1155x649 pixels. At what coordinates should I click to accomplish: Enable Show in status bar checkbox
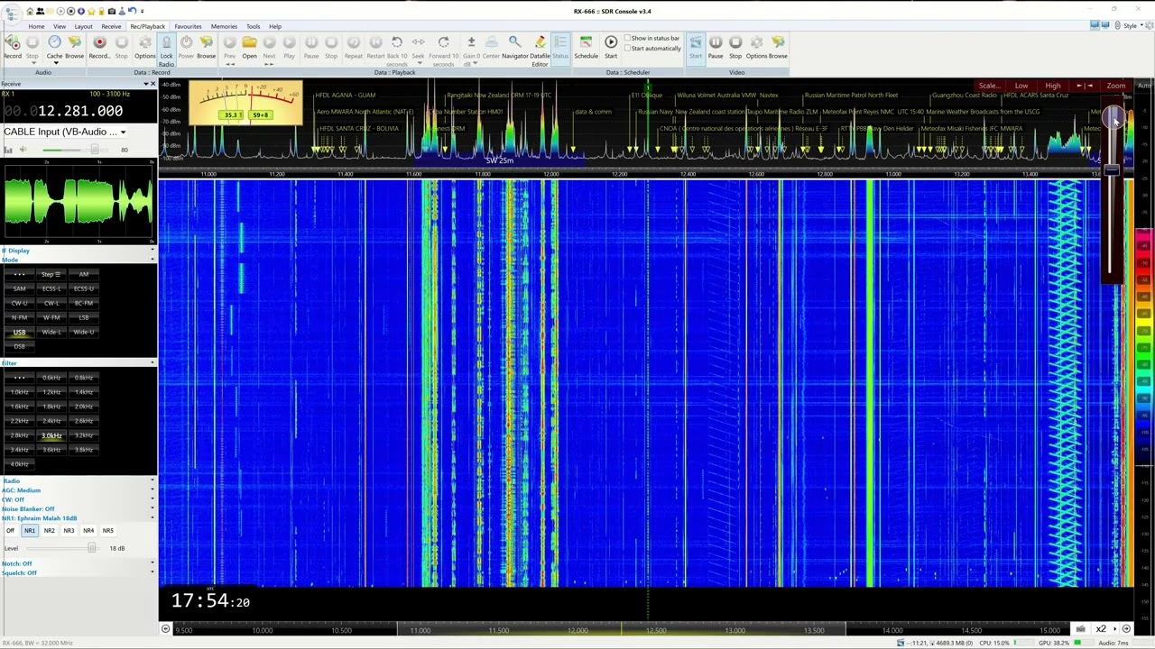point(628,39)
